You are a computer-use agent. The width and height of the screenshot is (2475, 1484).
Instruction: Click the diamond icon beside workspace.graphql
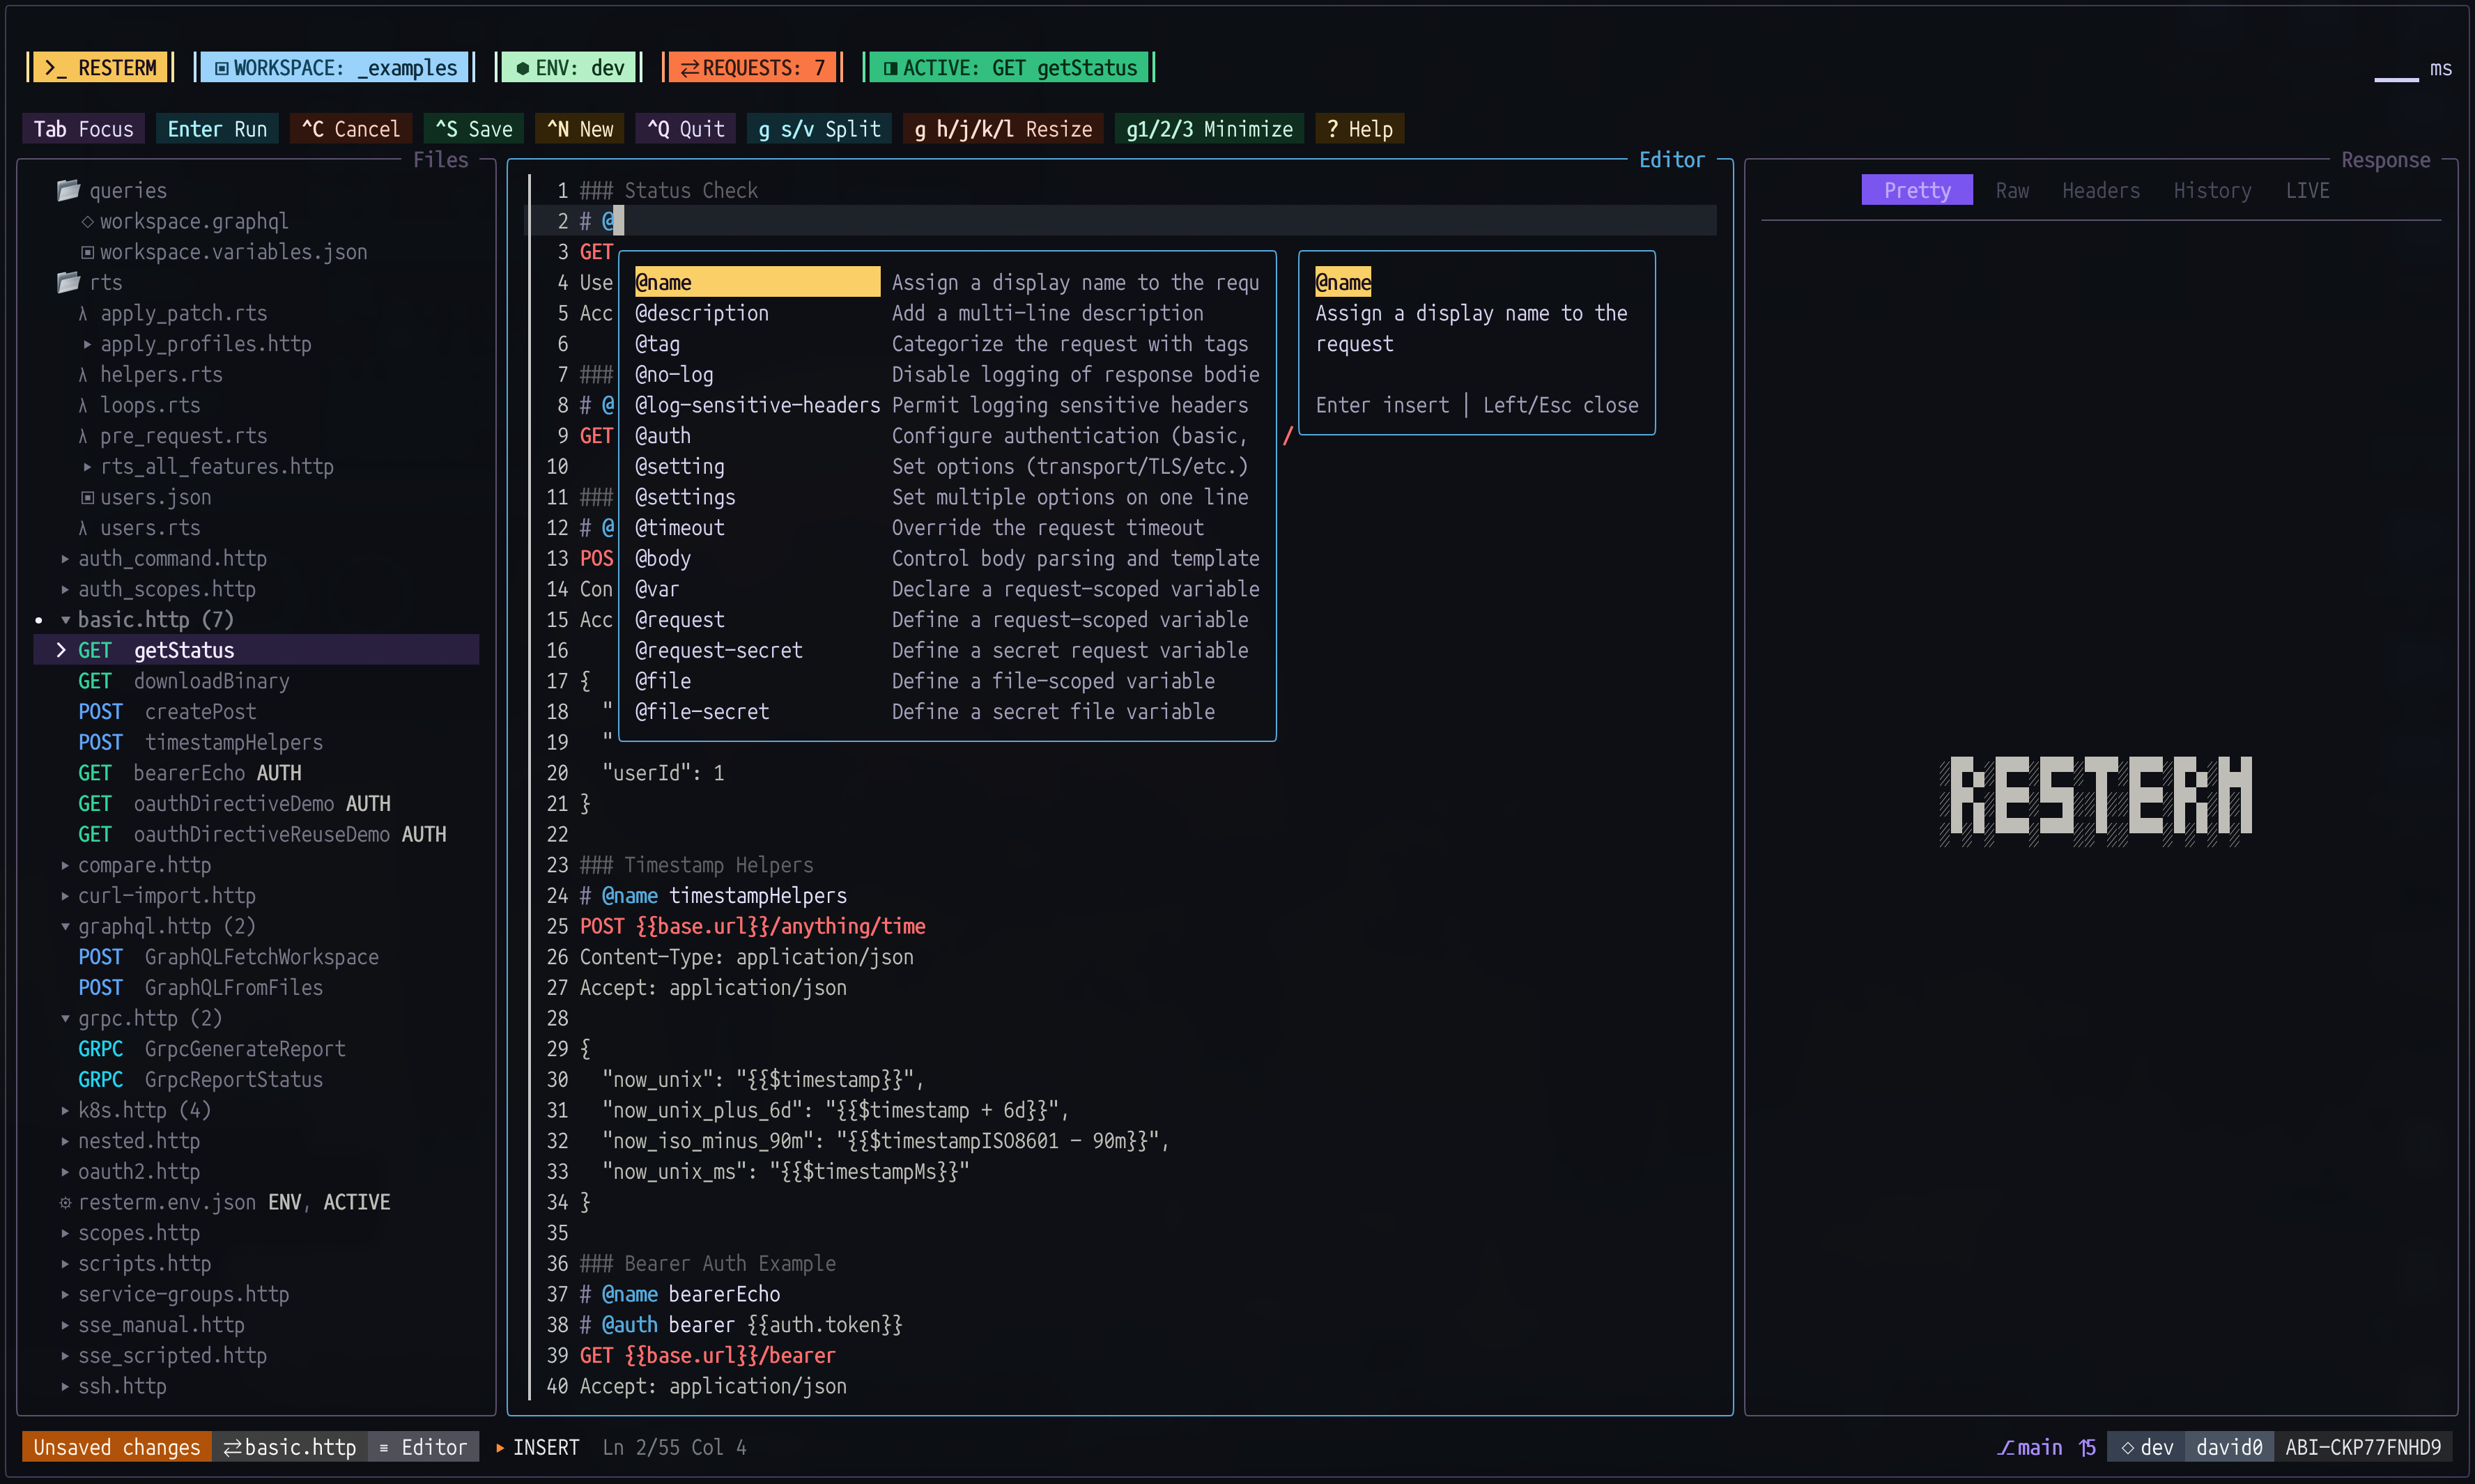pos(87,221)
